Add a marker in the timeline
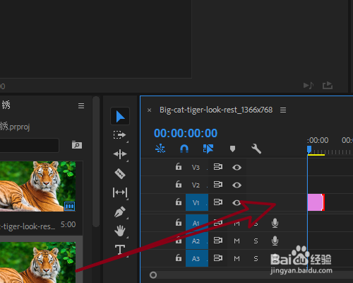Viewport: 353px width, 283px height. click(232, 149)
